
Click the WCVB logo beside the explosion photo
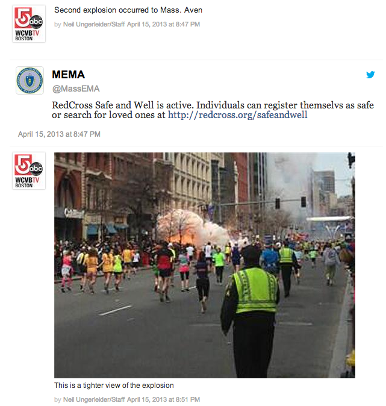click(29, 170)
